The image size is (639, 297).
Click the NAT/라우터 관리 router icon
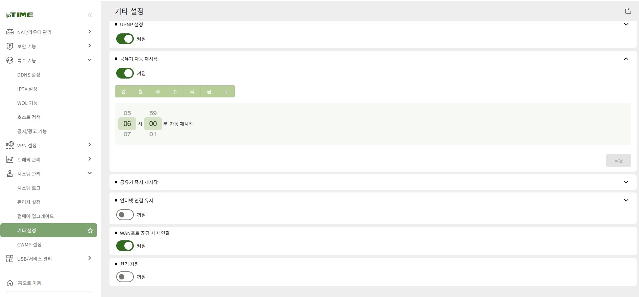pos(10,32)
